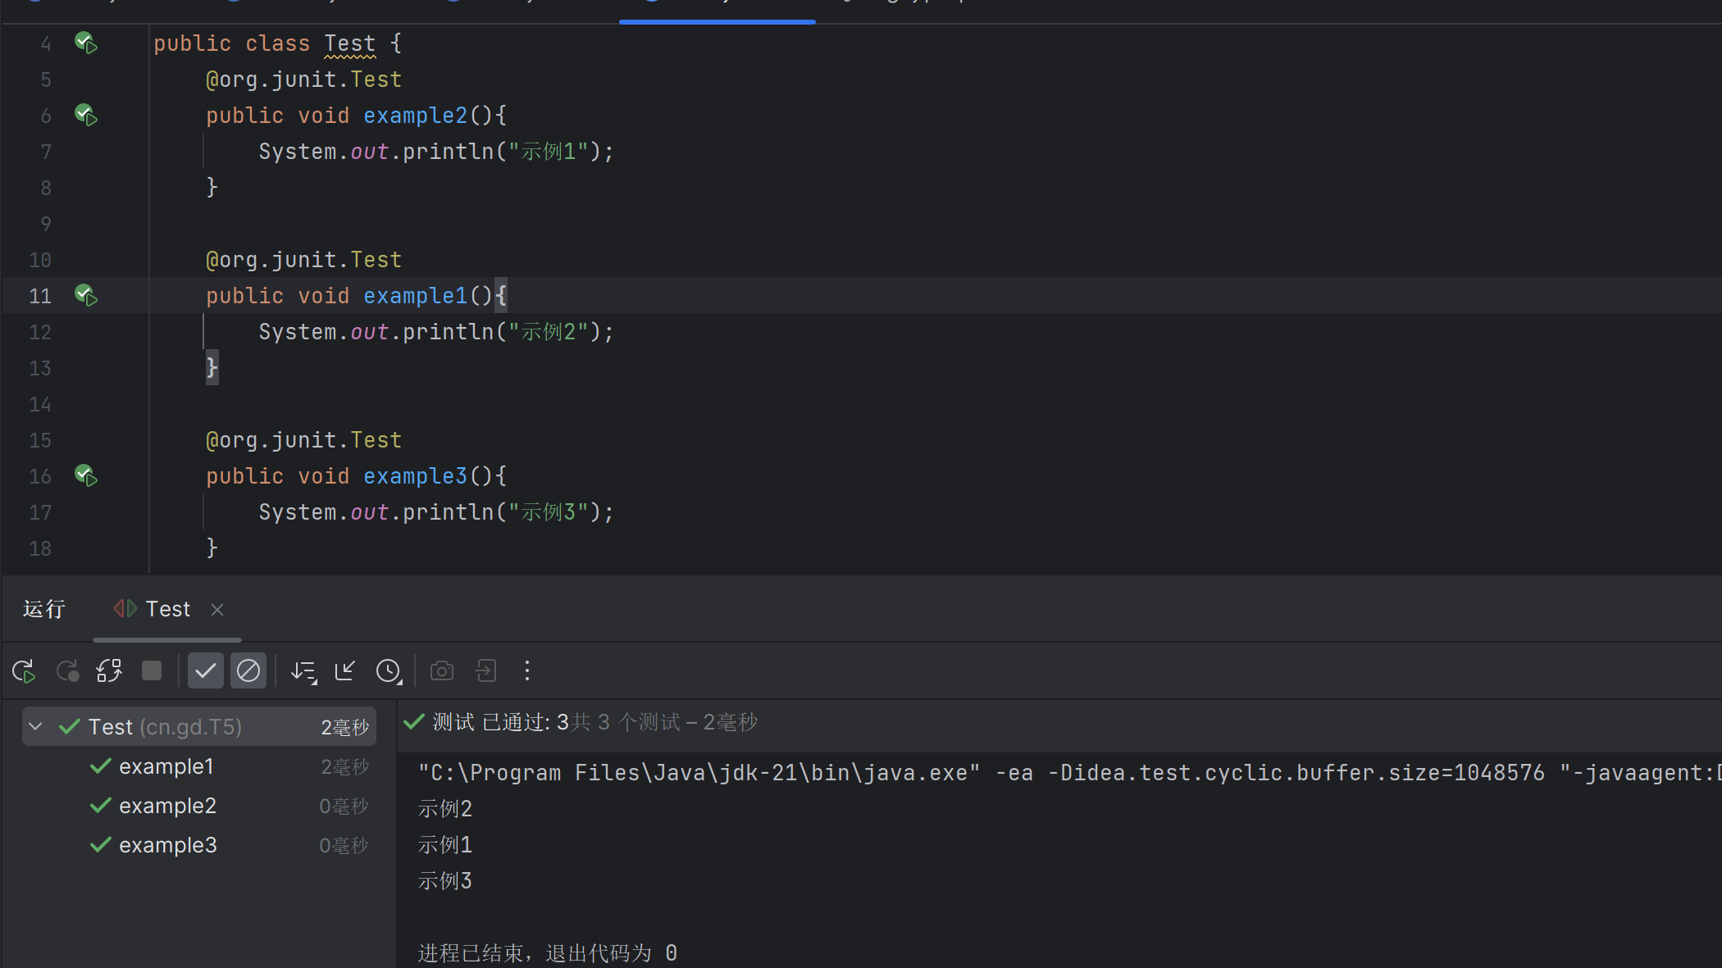This screenshot has width=1722, height=968.
Task: Toggle auto-test rerun icon
Action: (x=109, y=671)
